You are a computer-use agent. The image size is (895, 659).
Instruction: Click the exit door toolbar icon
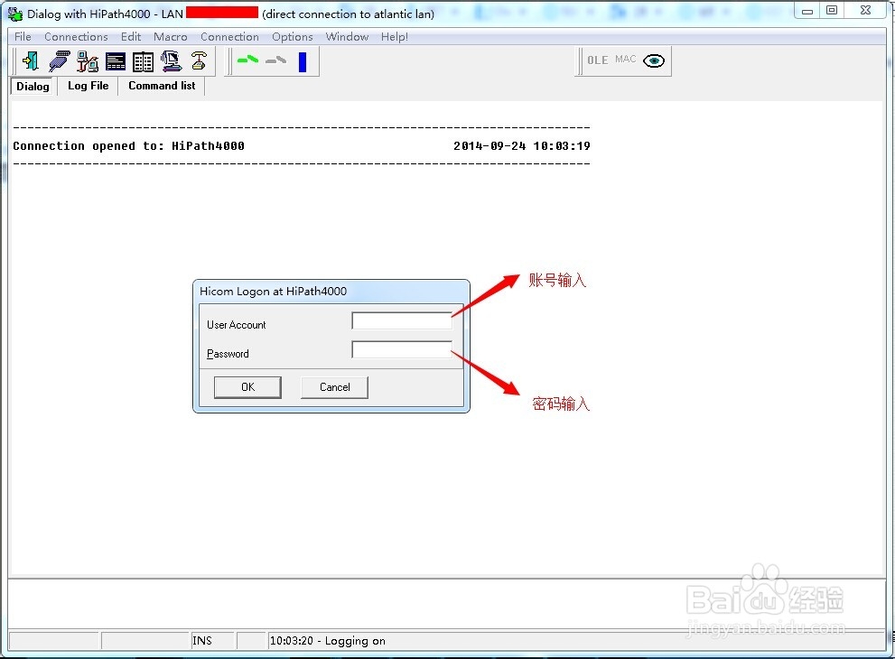30,61
